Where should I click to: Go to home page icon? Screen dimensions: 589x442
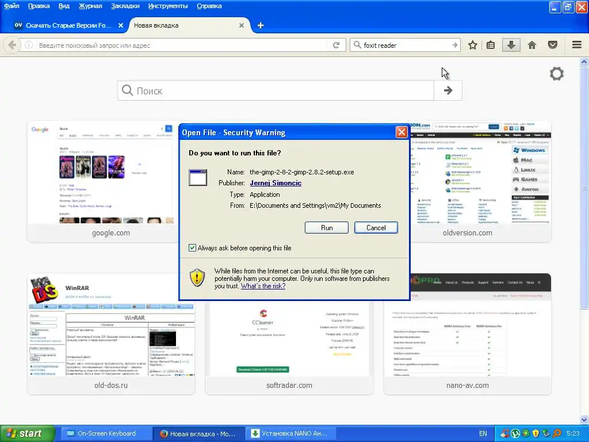[x=531, y=45]
